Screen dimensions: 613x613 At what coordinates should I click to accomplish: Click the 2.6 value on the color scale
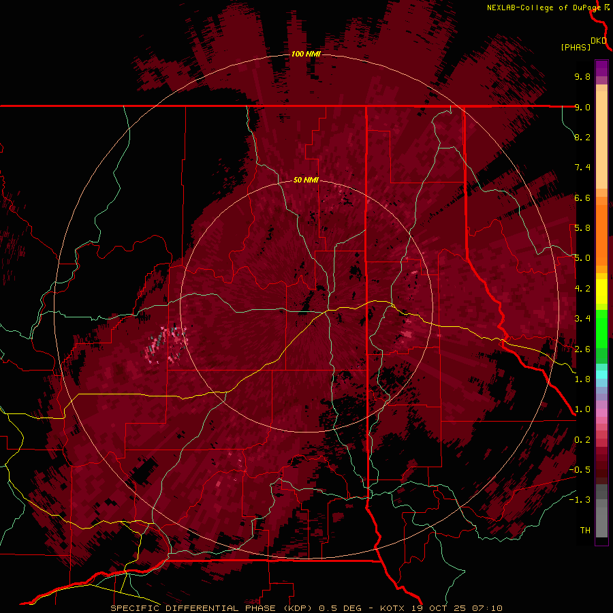coord(582,349)
